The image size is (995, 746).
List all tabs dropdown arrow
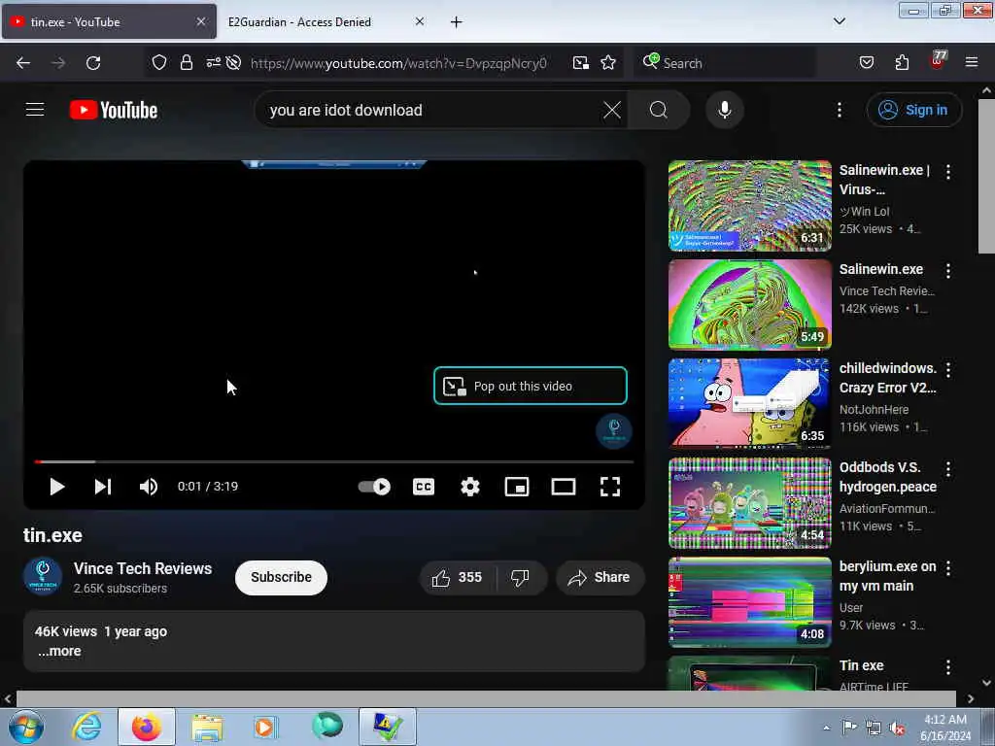[840, 21]
